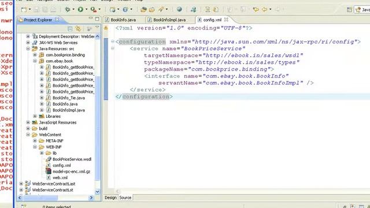
Task: Click Collapse All in Project Explorer
Action: coord(70,29)
